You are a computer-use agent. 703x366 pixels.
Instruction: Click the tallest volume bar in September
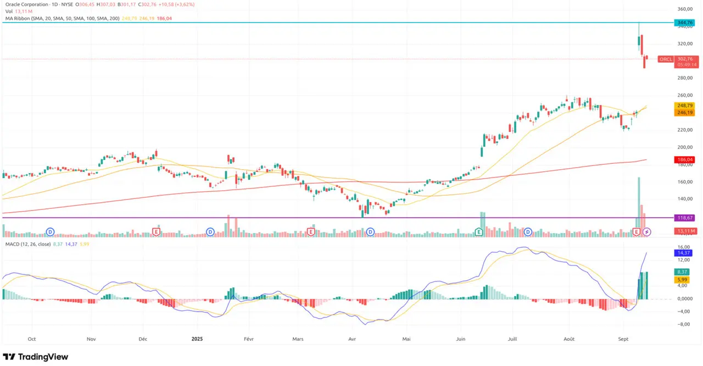click(639, 207)
